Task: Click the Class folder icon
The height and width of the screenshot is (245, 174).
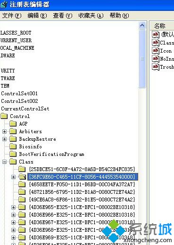Action: (13, 162)
